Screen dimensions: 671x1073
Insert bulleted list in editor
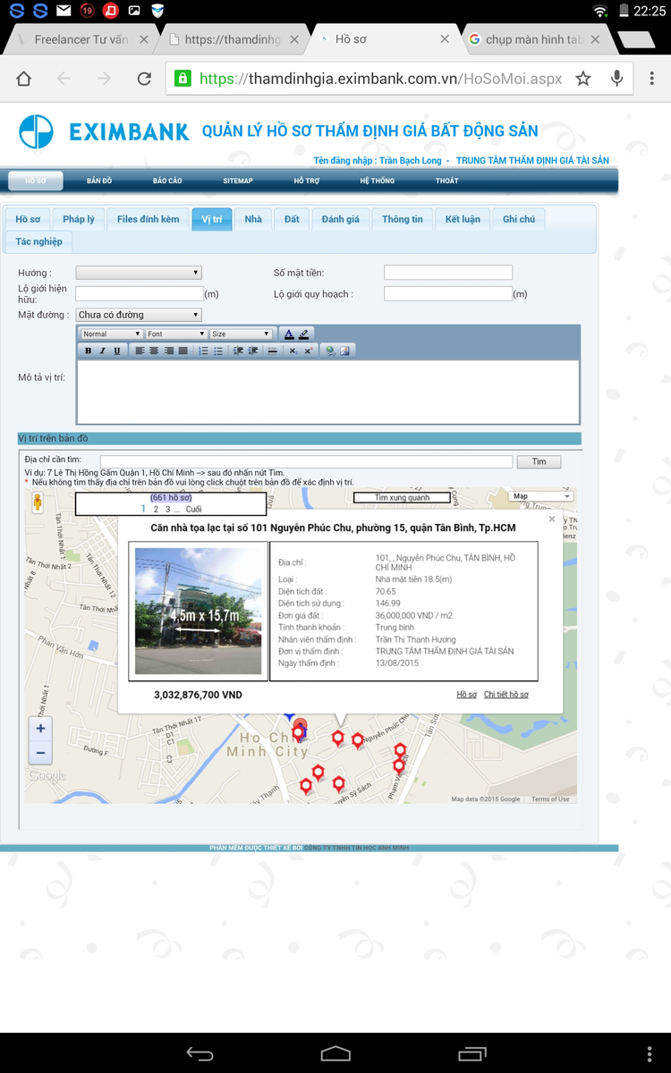coord(218,351)
